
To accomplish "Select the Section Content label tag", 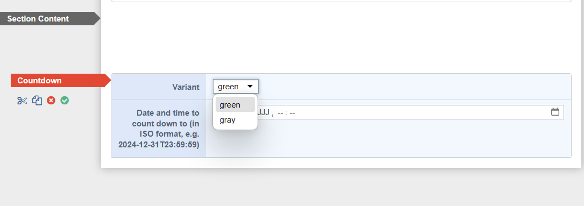I will 51,19.
